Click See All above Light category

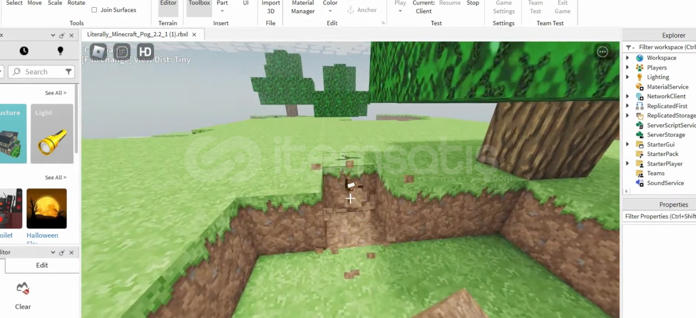56,93
